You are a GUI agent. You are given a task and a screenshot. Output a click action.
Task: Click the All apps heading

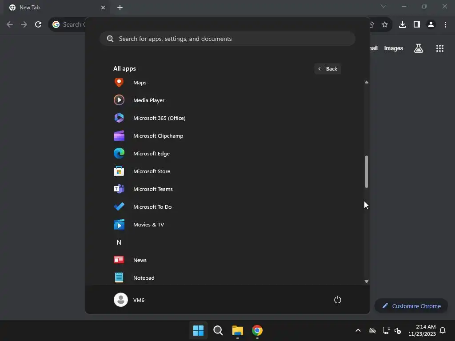click(x=124, y=69)
